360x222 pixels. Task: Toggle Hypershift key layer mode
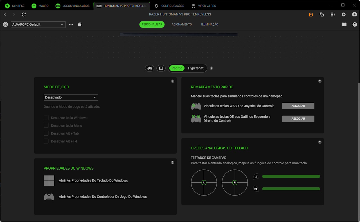196,68
